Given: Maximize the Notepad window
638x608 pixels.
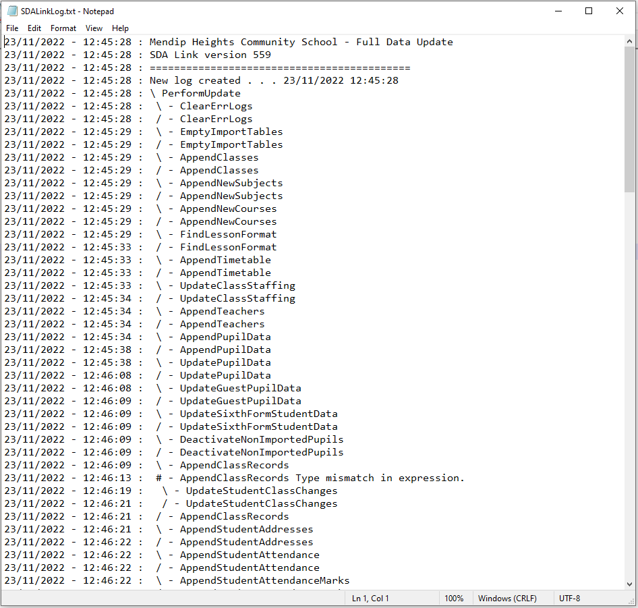Looking at the screenshot, I should pos(588,11).
